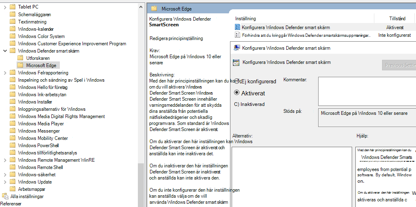Click the Hjälp help text pane
Screen dimensions: 416x207
tap(386, 177)
